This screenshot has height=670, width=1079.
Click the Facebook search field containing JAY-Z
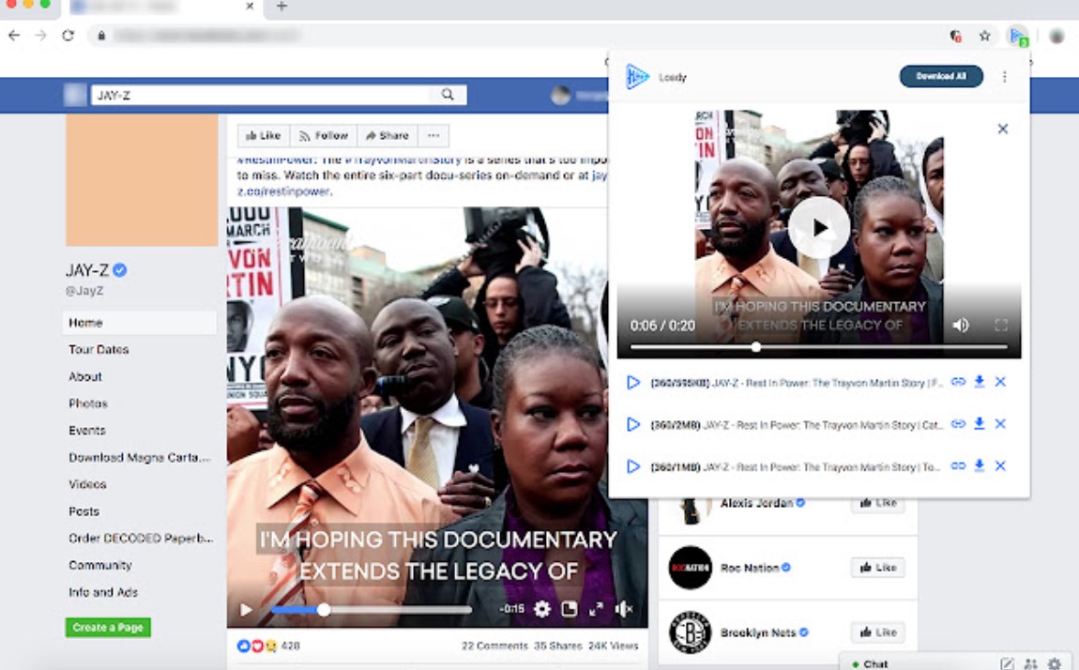point(263,95)
